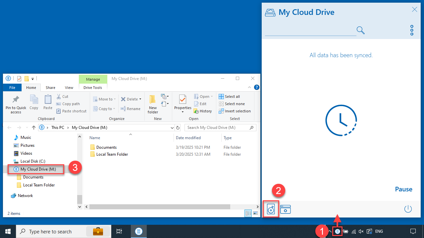
Task: Click Pin to Quick access icon
Action: (16, 99)
